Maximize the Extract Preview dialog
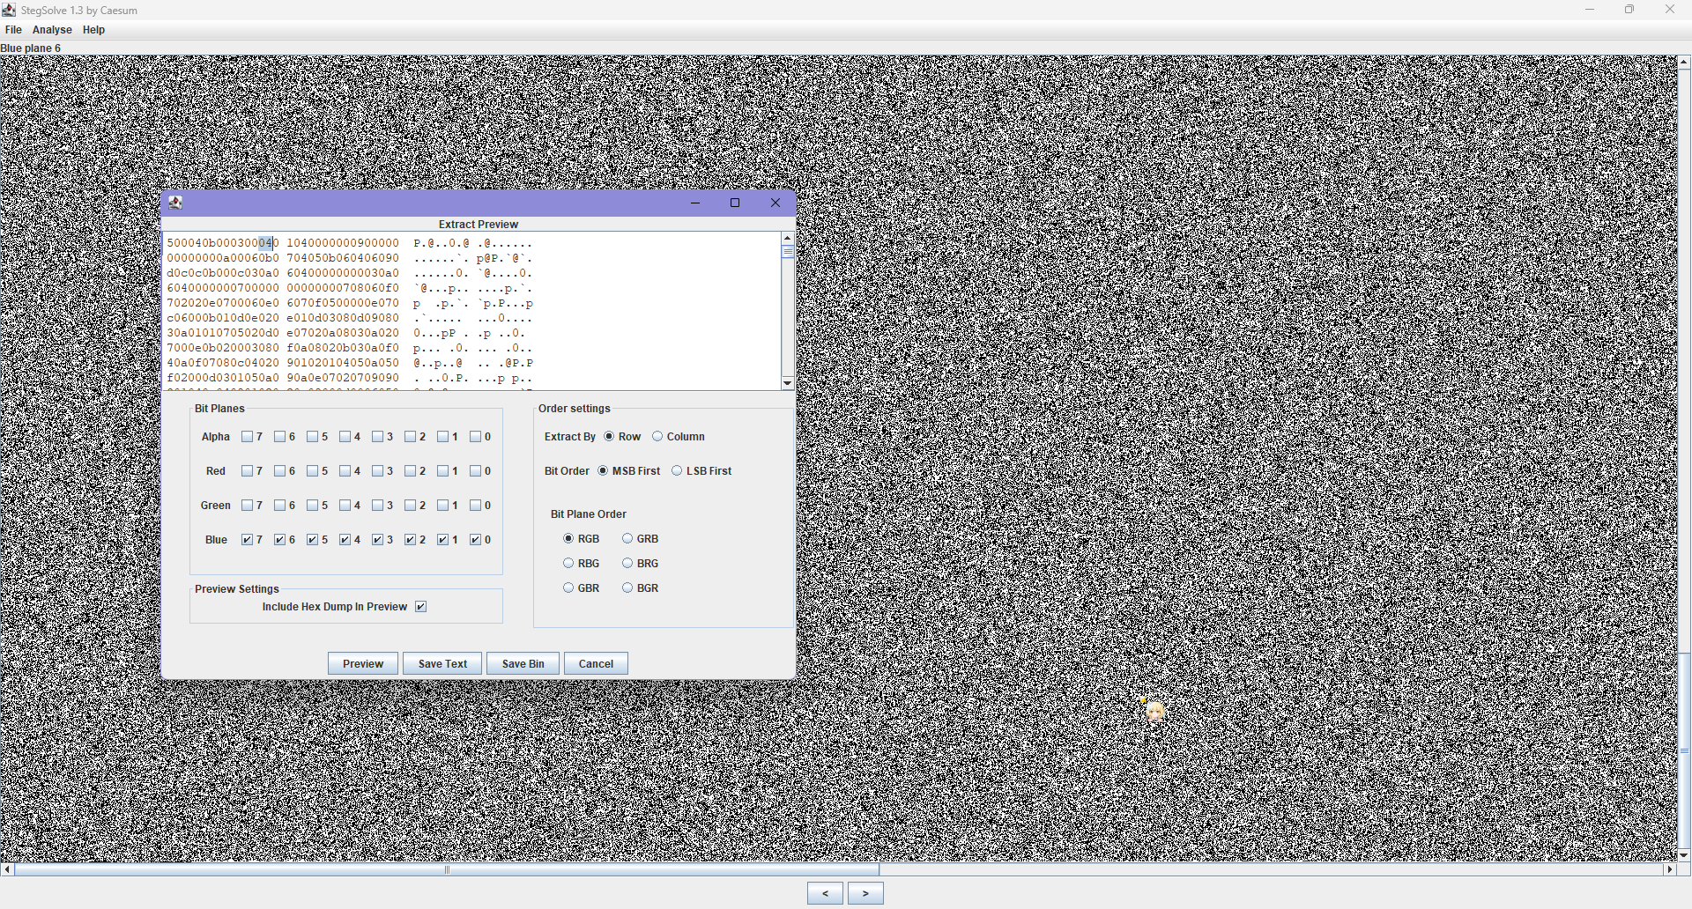 point(735,203)
